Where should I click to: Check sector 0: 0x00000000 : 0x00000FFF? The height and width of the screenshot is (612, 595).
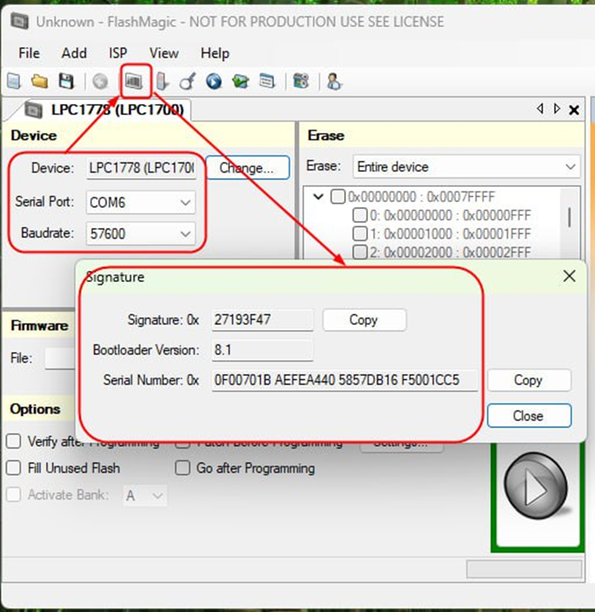click(x=360, y=216)
